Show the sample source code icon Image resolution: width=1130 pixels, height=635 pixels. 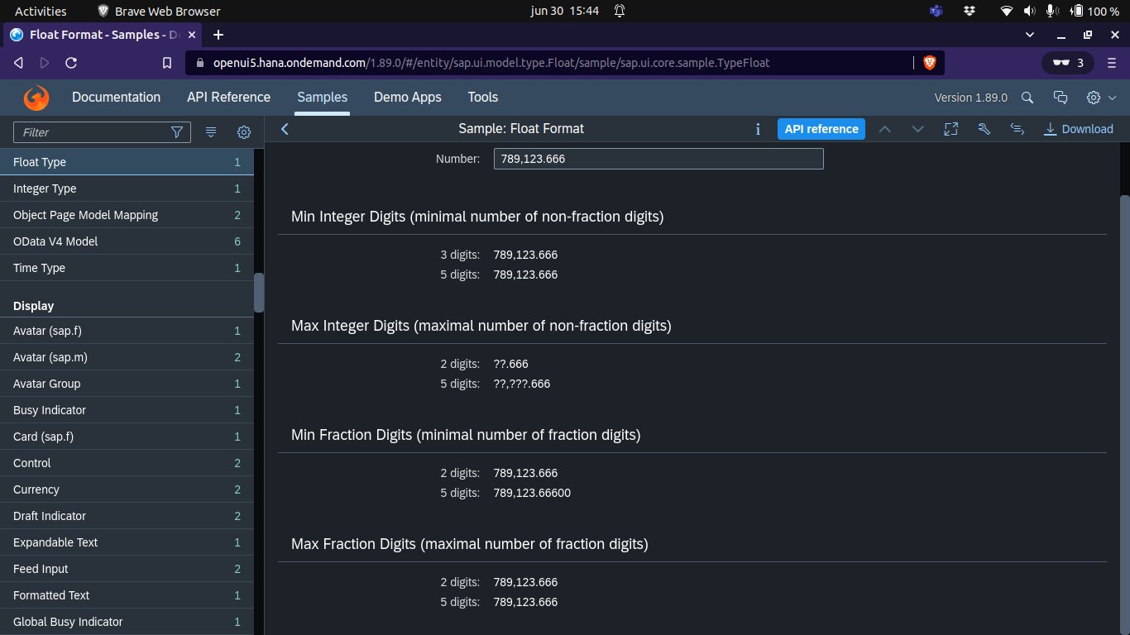pos(1017,129)
